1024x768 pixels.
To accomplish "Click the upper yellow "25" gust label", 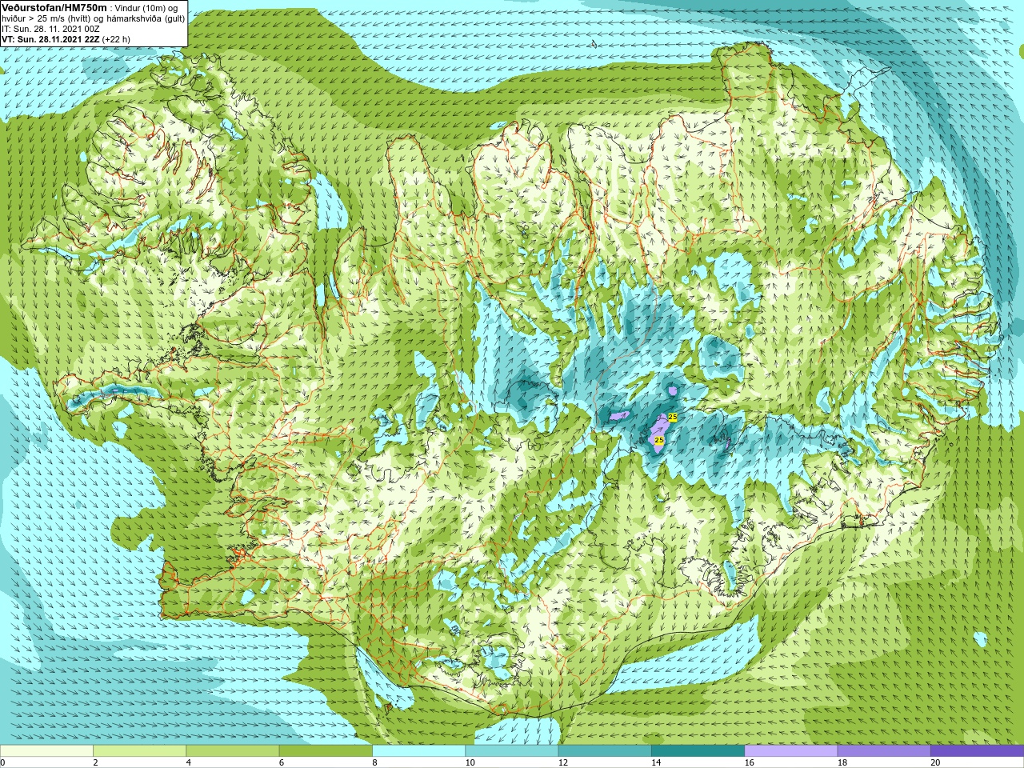I will (x=673, y=418).
